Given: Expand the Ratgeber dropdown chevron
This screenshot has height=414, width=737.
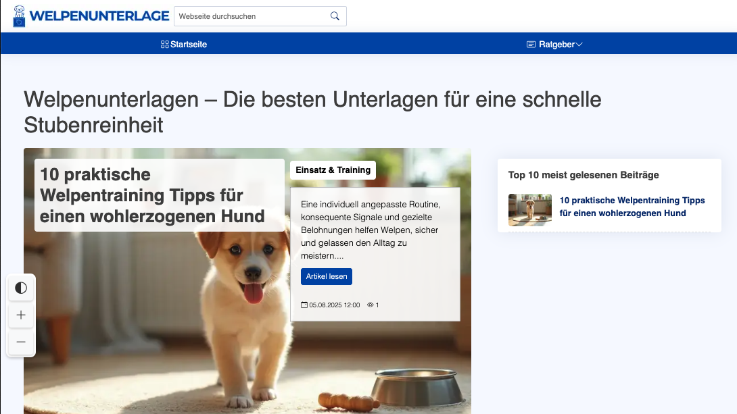Looking at the screenshot, I should click(579, 45).
